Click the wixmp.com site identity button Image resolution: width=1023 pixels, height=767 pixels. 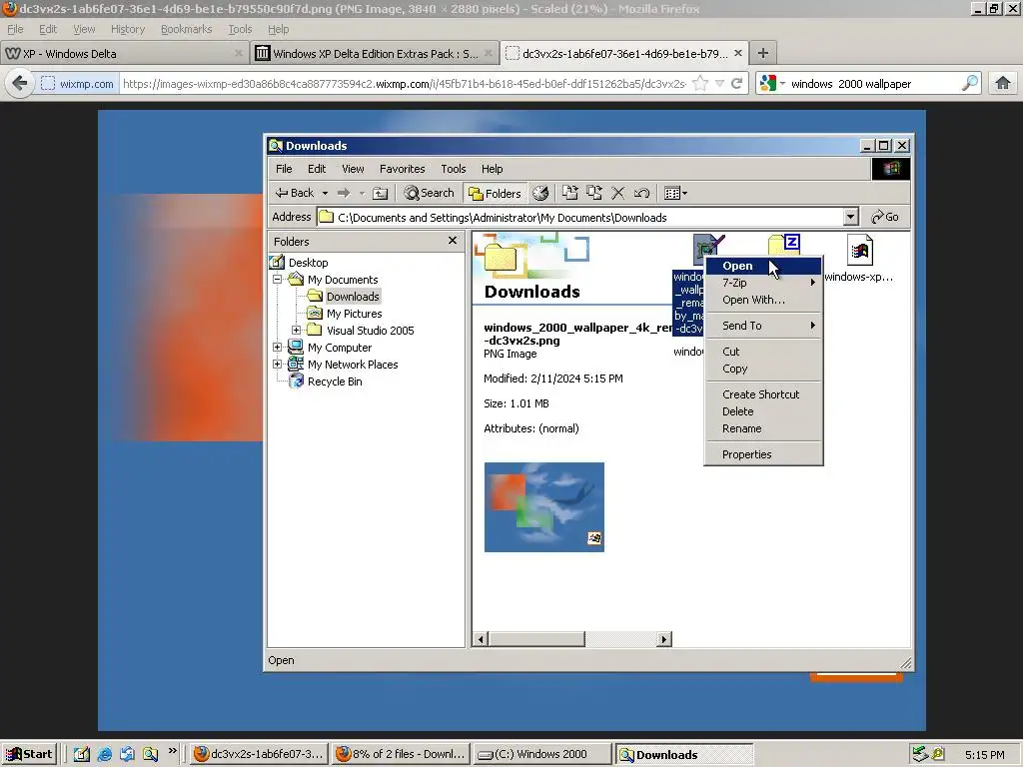click(78, 84)
